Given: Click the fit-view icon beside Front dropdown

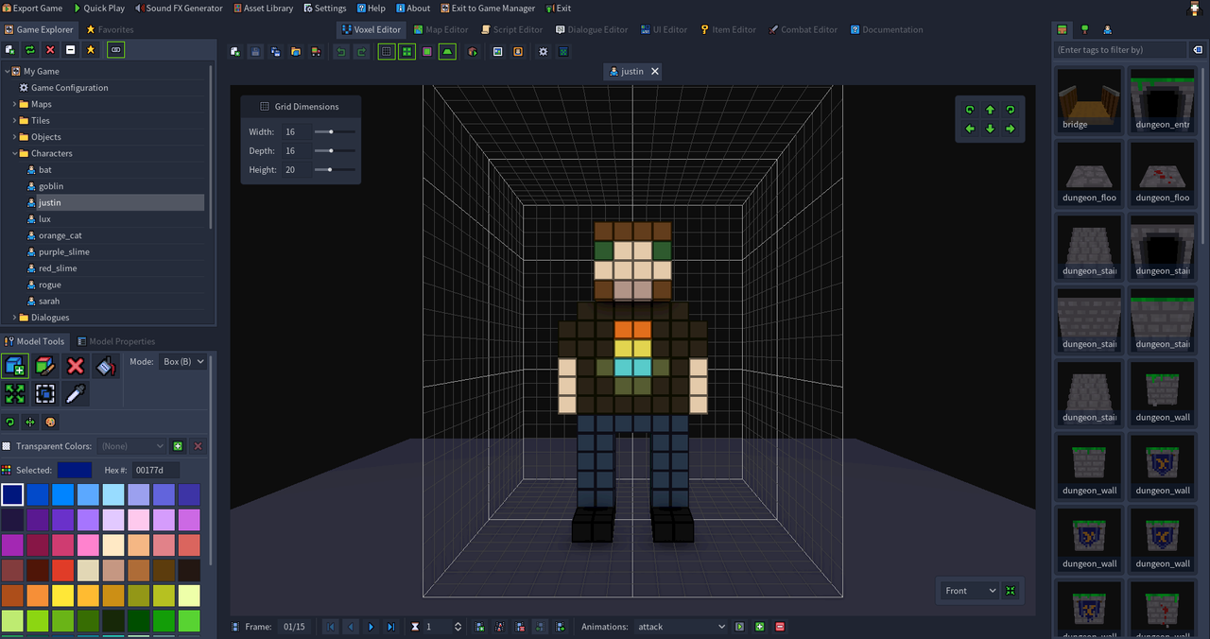Looking at the screenshot, I should tap(1011, 591).
